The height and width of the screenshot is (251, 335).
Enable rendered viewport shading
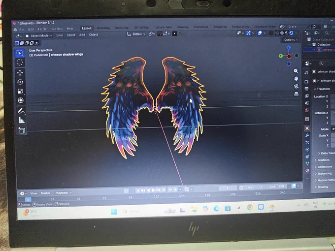[x=292, y=33]
